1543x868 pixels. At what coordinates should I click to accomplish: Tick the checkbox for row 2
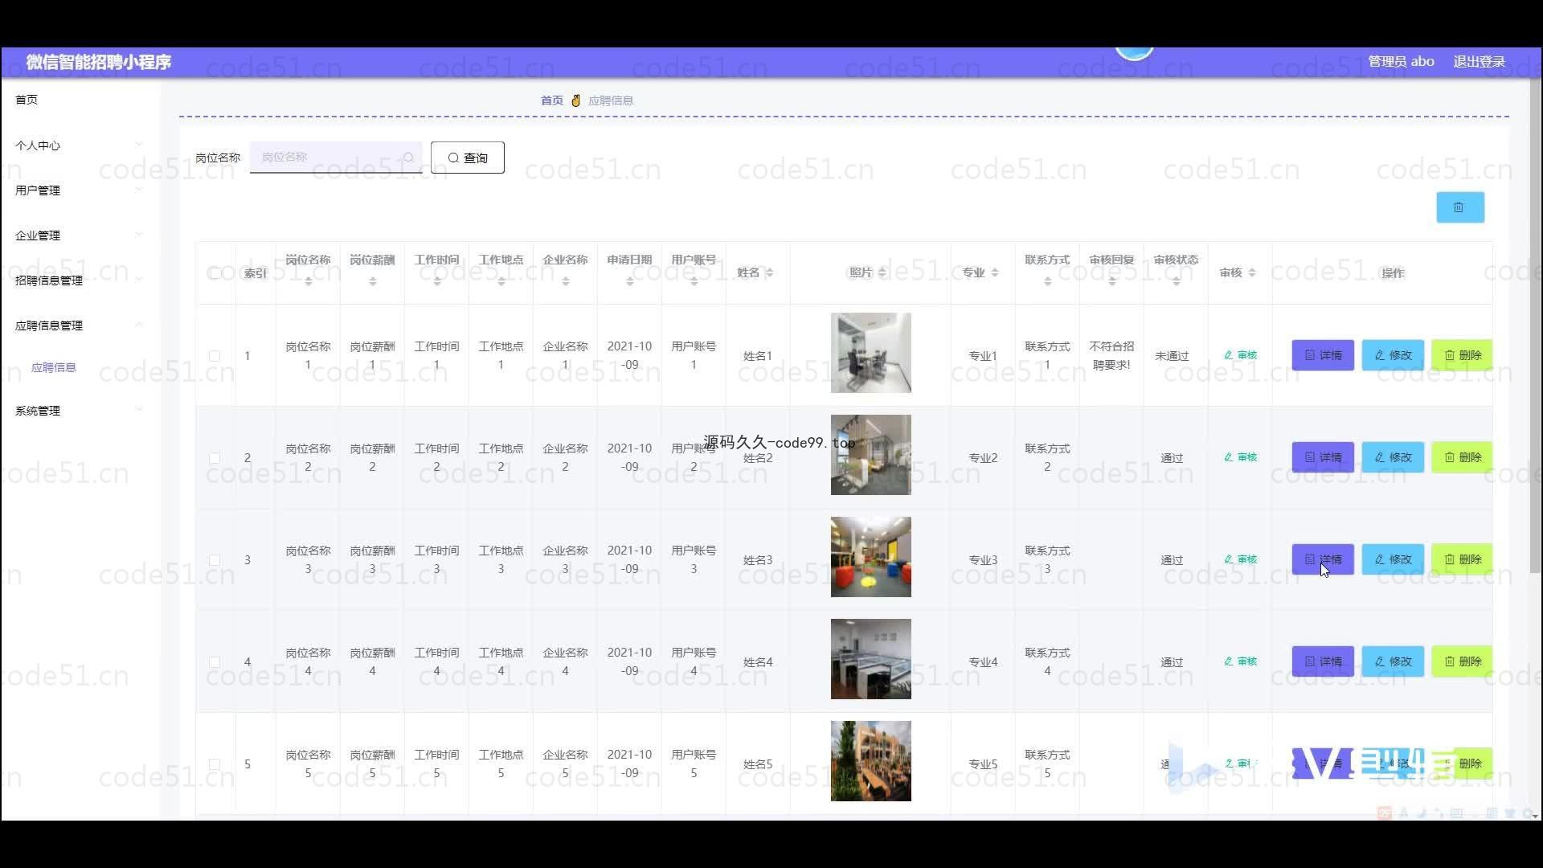(x=215, y=457)
